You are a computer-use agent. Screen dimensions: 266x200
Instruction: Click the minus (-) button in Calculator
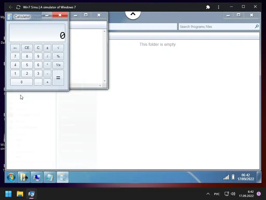[47, 73]
